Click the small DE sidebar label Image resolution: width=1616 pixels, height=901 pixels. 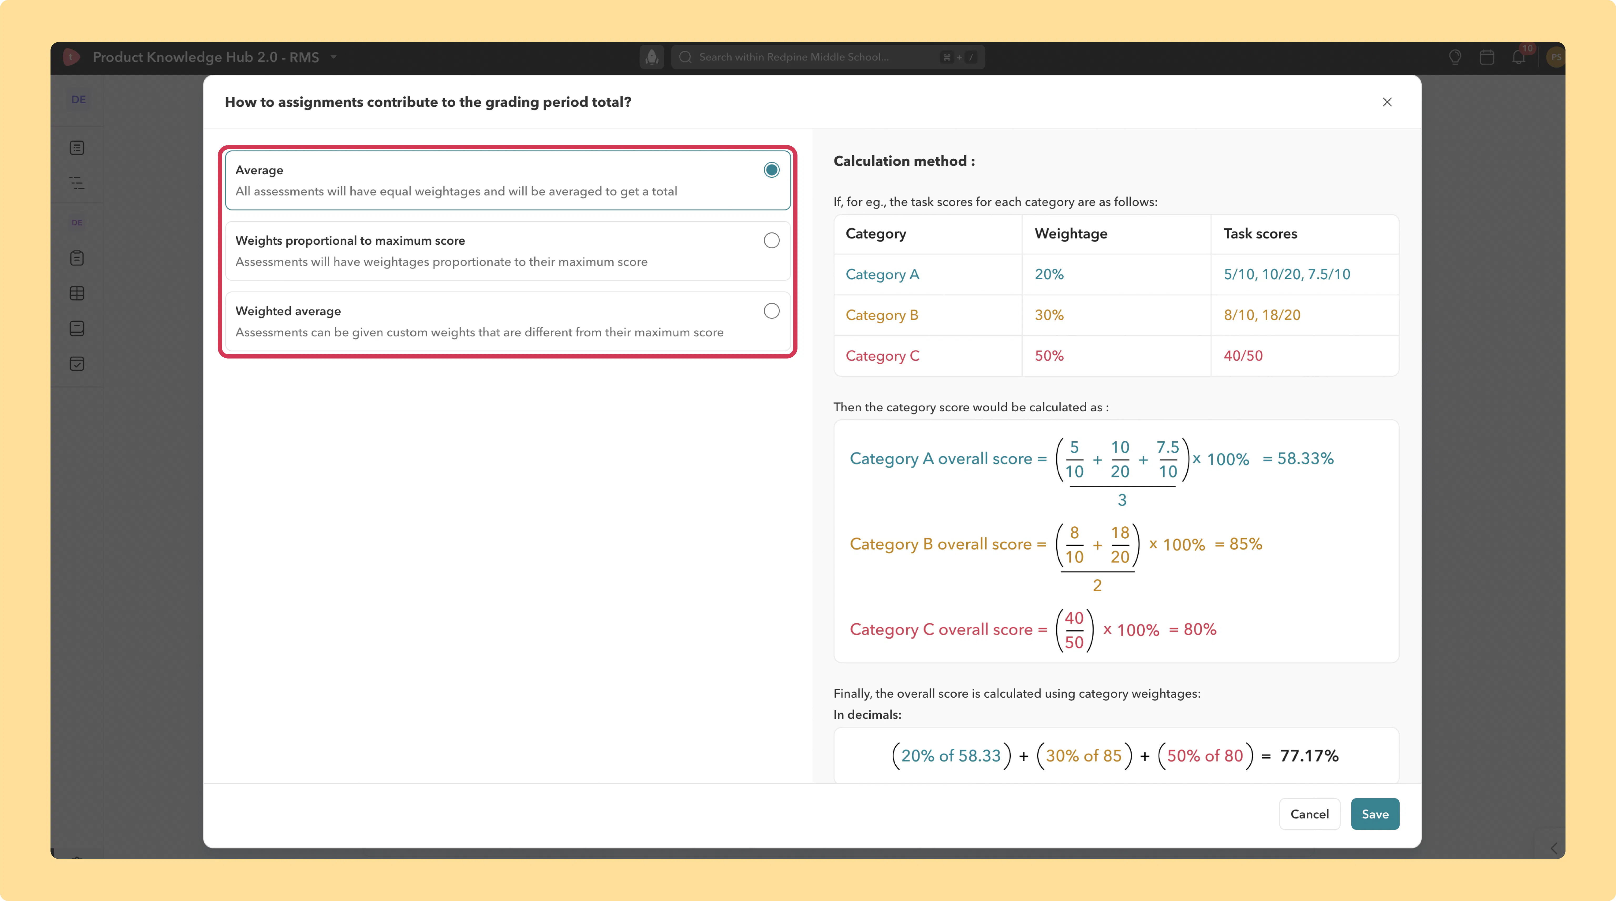pyautogui.click(x=77, y=223)
